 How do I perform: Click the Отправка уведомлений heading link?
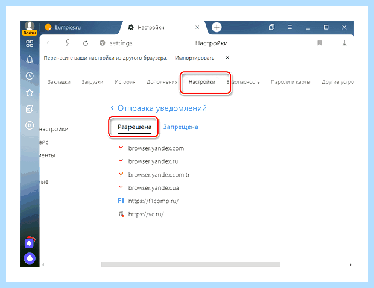coord(162,108)
